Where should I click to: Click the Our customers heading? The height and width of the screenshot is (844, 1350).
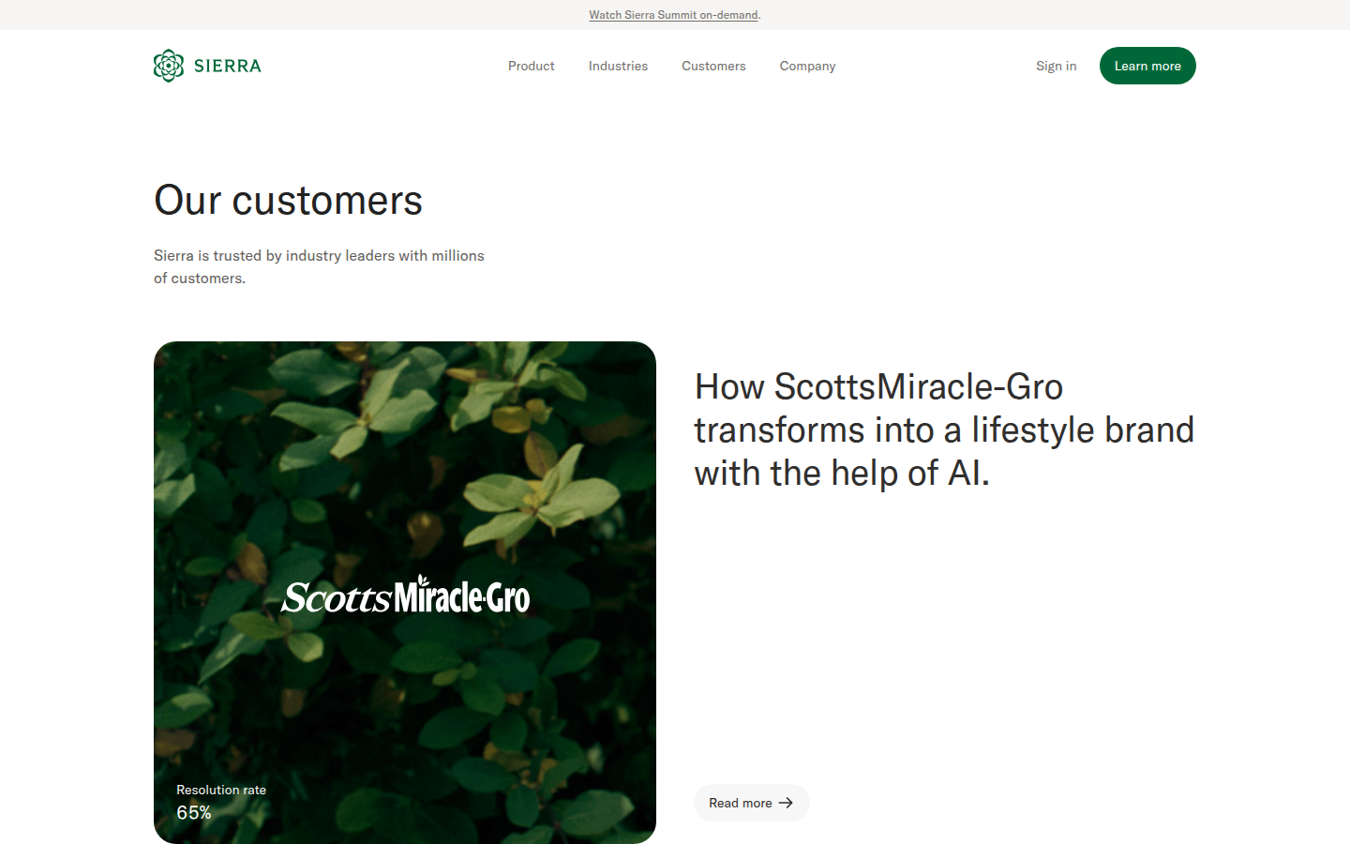(x=288, y=200)
